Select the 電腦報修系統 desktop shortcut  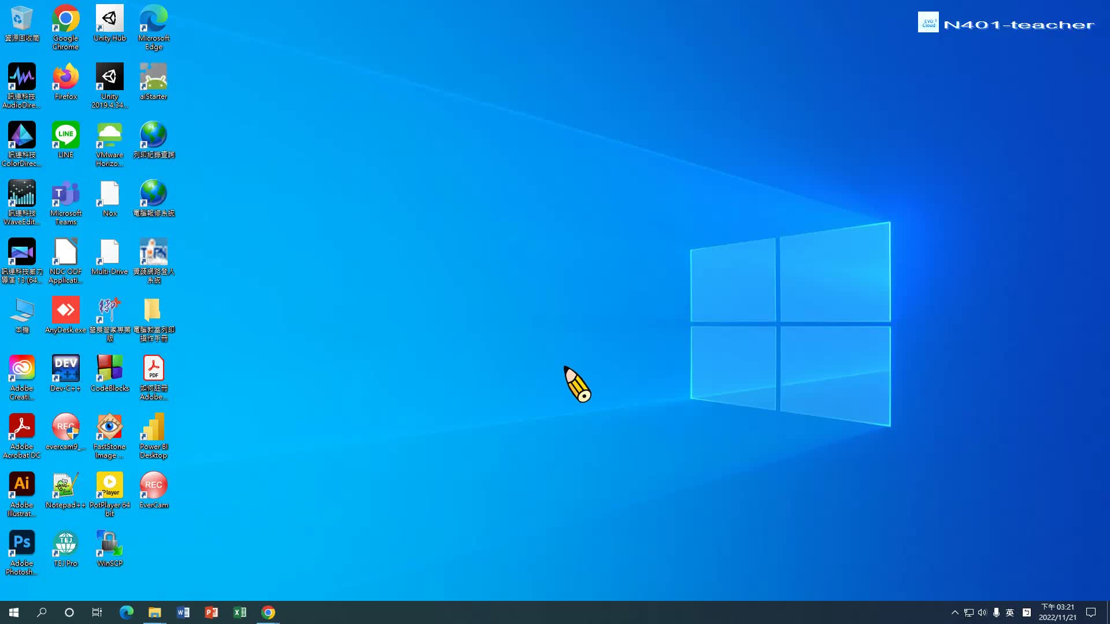coord(154,199)
